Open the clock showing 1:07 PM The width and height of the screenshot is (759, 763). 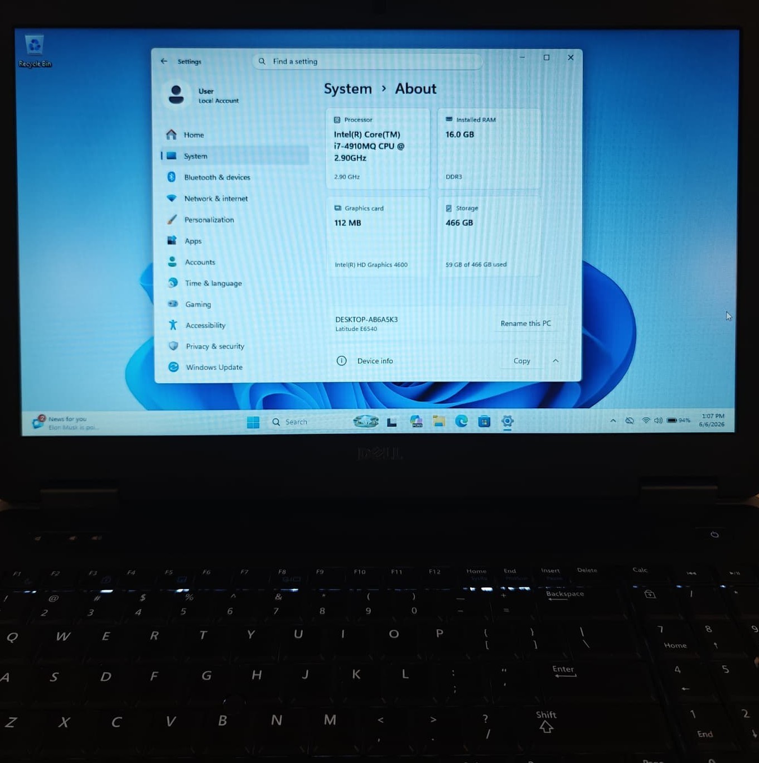pyautogui.click(x=712, y=421)
